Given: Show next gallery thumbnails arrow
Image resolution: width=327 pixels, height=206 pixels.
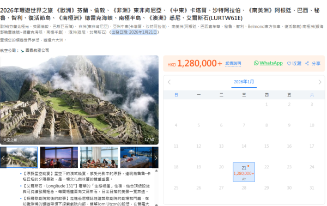Looking at the screenshot, I should click(155, 158).
